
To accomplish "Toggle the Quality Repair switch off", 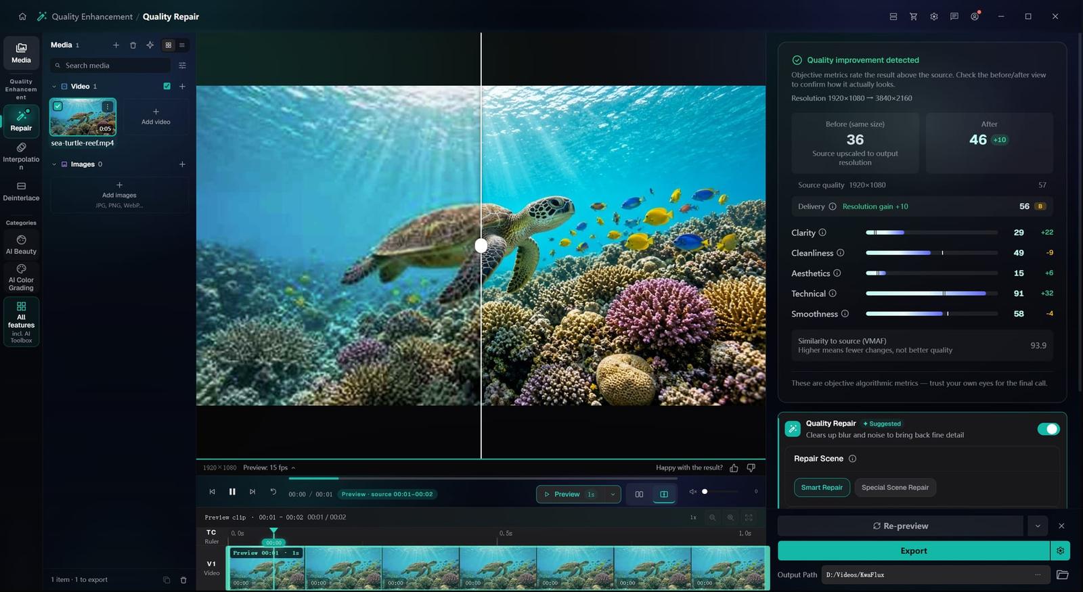I will coord(1048,429).
